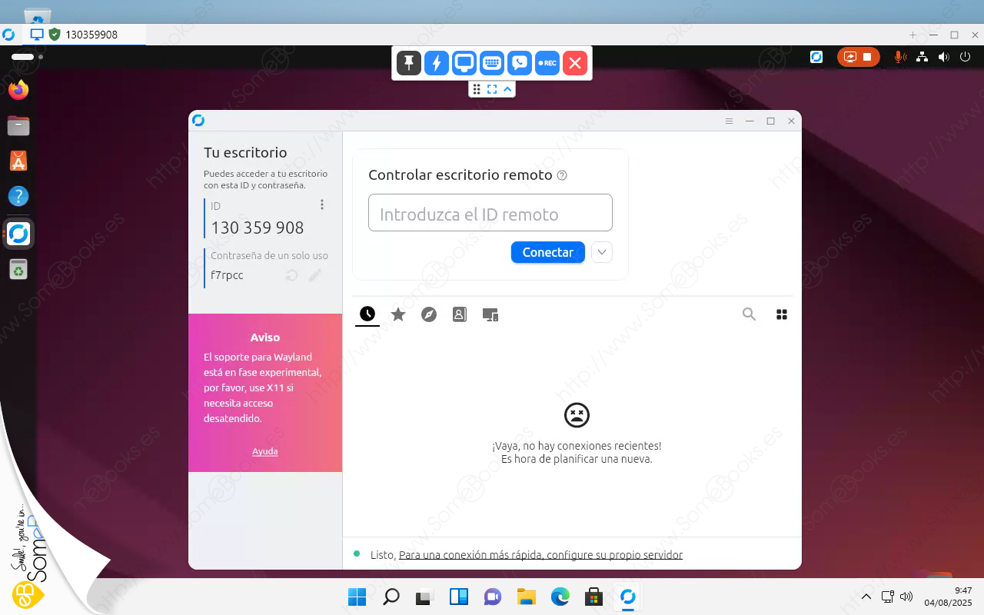Open Chat on the Windows taskbar
984x615 pixels.
pos(493,597)
